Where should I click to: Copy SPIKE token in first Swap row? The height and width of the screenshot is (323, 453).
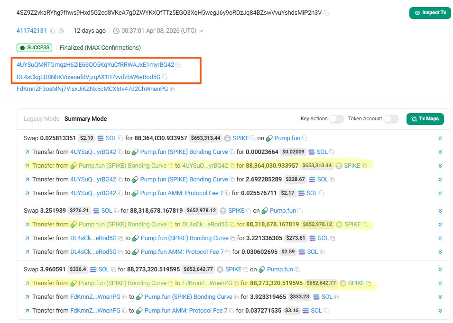tap(253, 138)
